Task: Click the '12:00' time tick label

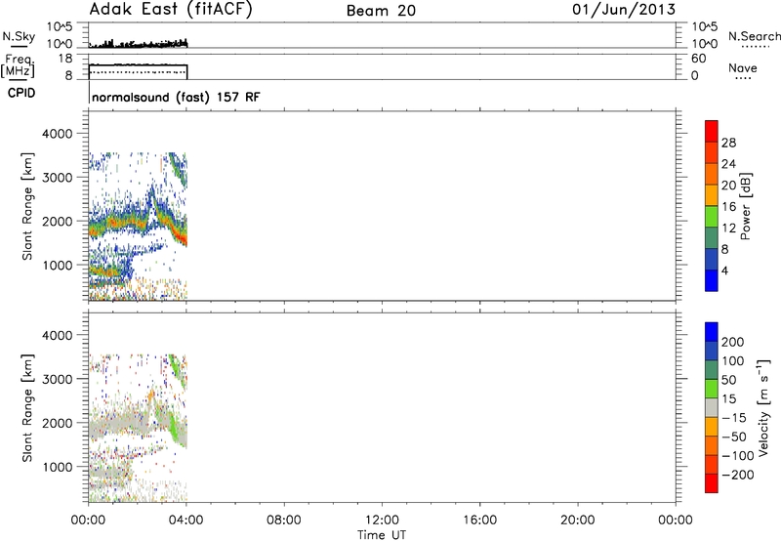Action: tap(382, 520)
